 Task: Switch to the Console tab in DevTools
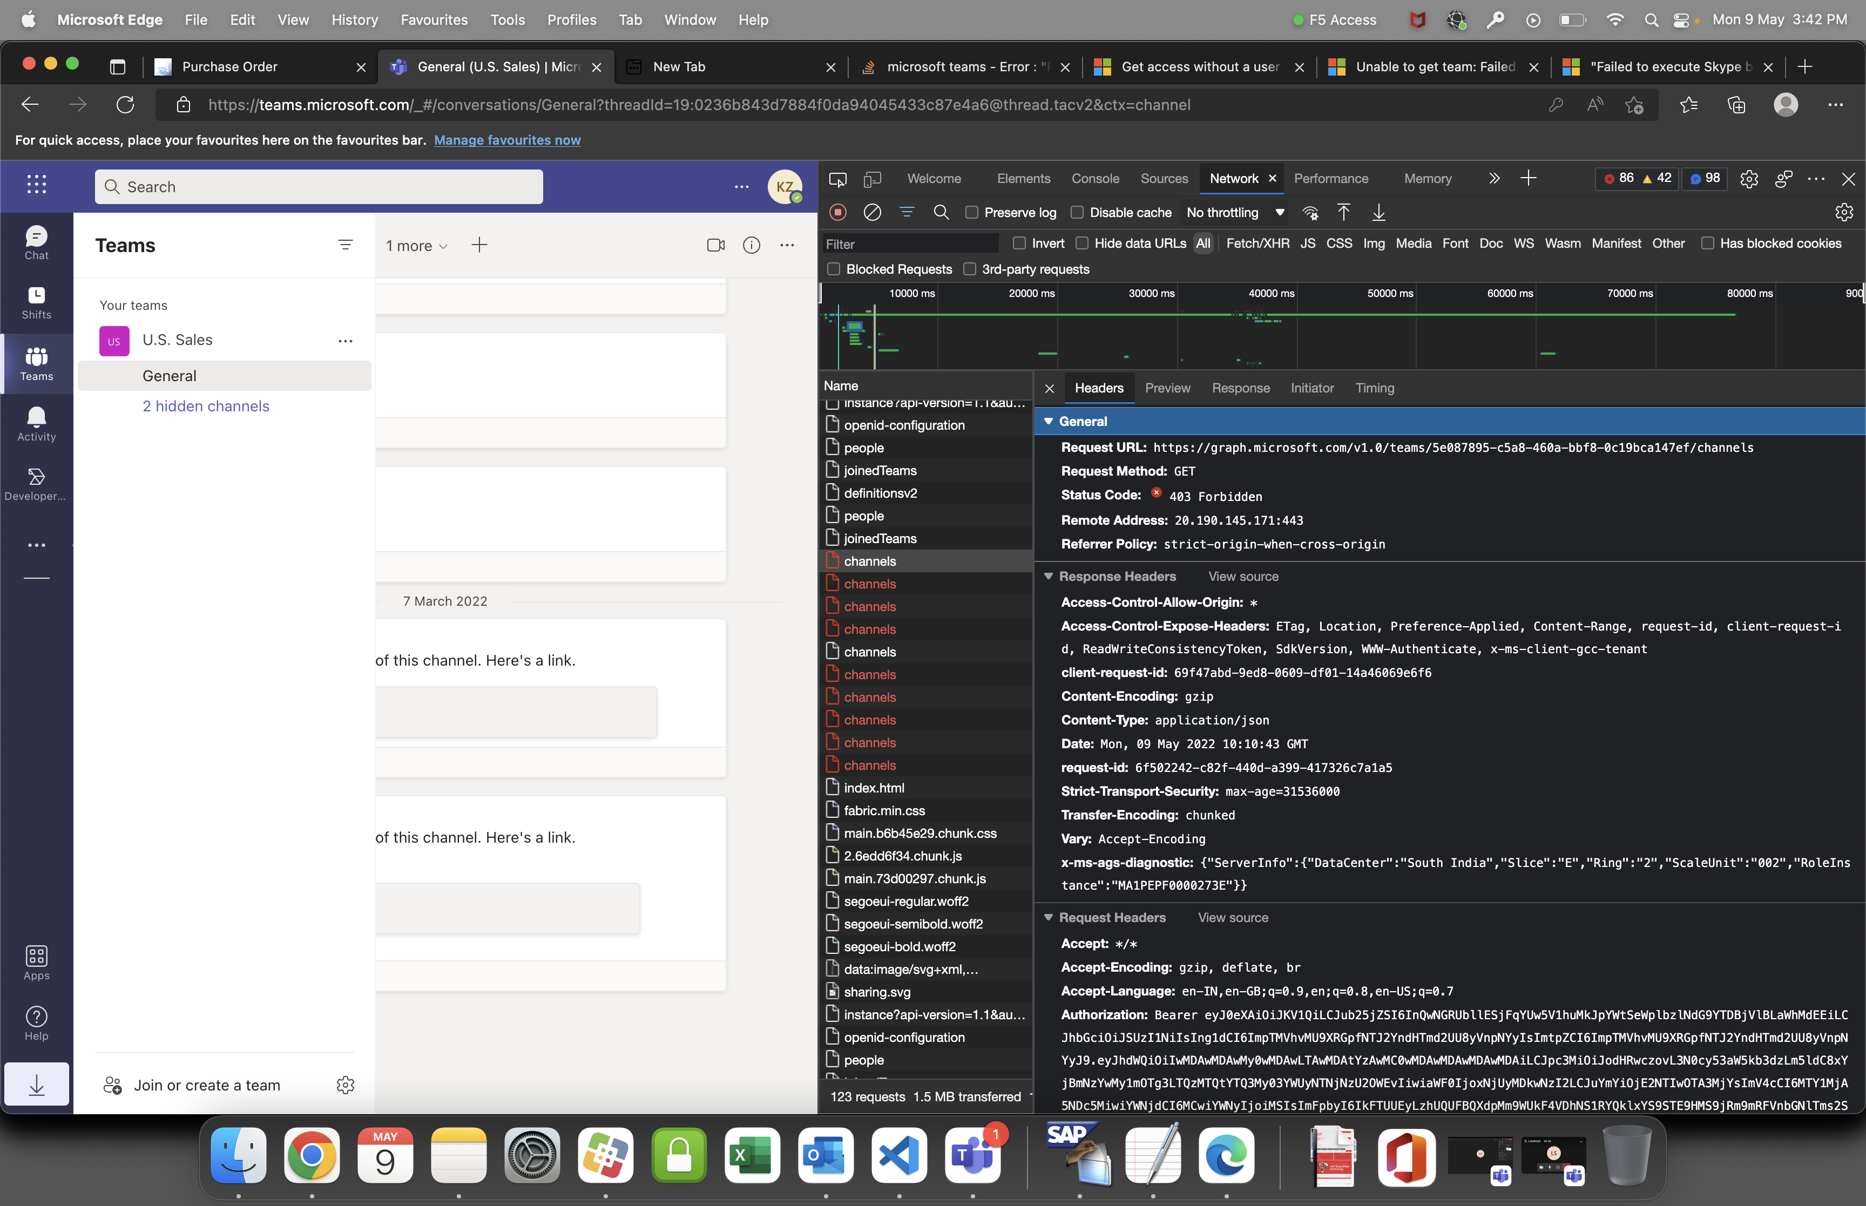coord(1094,179)
